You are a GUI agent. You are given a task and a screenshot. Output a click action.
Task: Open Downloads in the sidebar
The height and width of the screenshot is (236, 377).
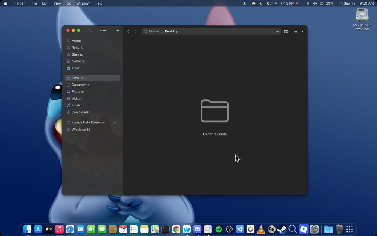(x=92, y=112)
